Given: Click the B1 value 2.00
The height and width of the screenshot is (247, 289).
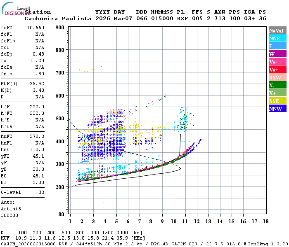Looking at the screenshot, I should (38, 182).
